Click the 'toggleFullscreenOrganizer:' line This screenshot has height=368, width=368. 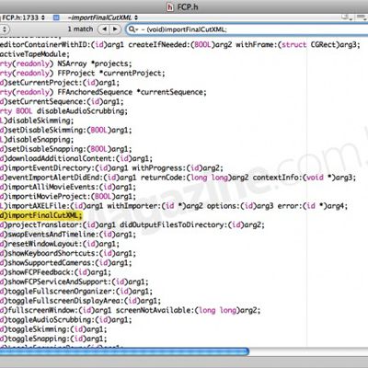click(x=76, y=292)
